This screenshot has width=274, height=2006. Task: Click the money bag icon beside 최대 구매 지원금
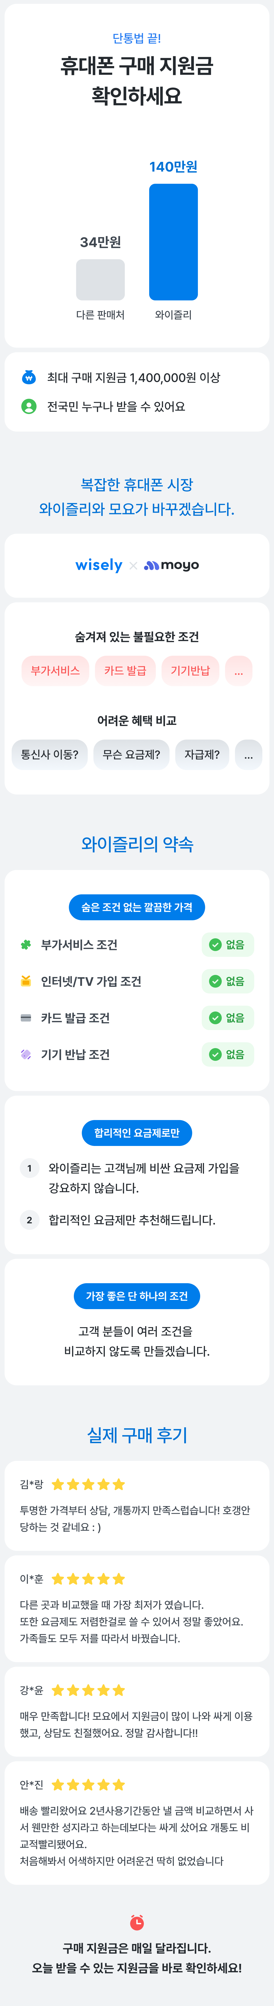29,378
